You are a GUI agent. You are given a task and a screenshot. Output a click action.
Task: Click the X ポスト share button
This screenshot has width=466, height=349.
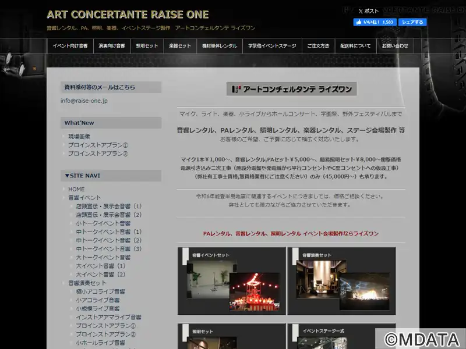tap(369, 11)
